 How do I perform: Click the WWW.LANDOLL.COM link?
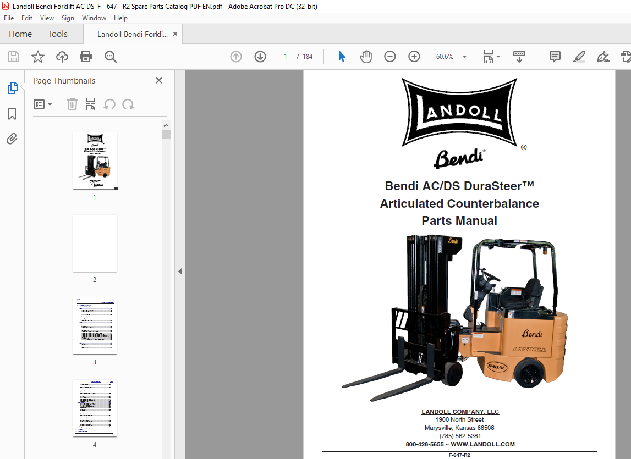click(x=482, y=444)
